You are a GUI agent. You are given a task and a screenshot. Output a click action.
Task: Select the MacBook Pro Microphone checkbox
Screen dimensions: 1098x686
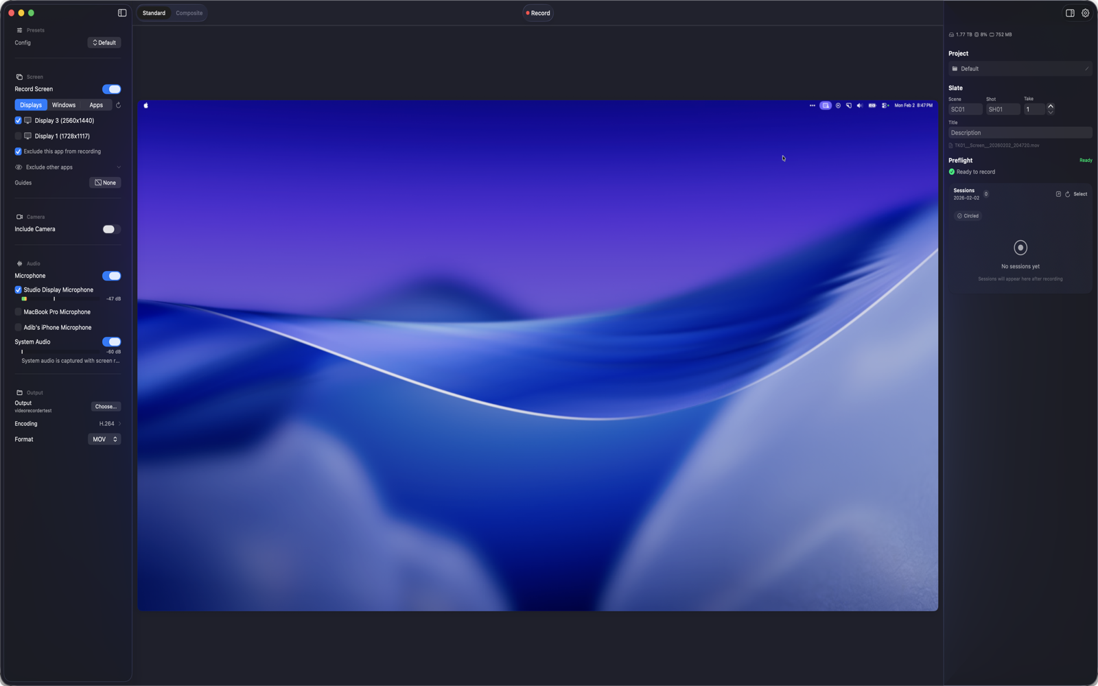pyautogui.click(x=19, y=312)
